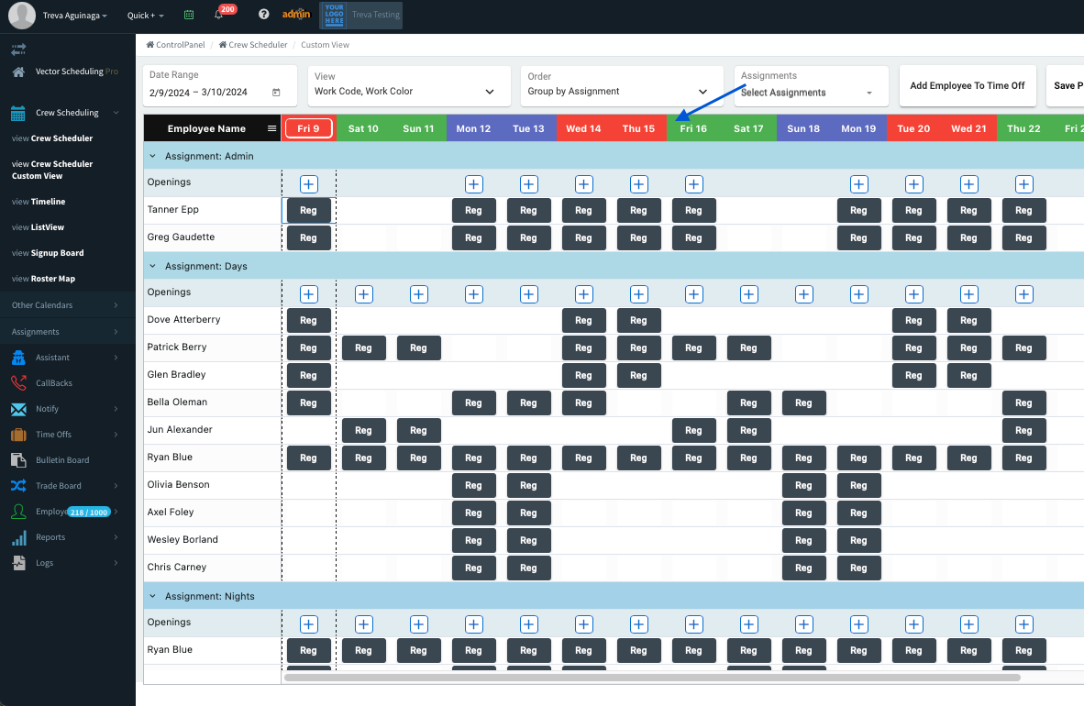Open the Date Range calendar picker icon
The width and height of the screenshot is (1084, 706).
tap(277, 92)
